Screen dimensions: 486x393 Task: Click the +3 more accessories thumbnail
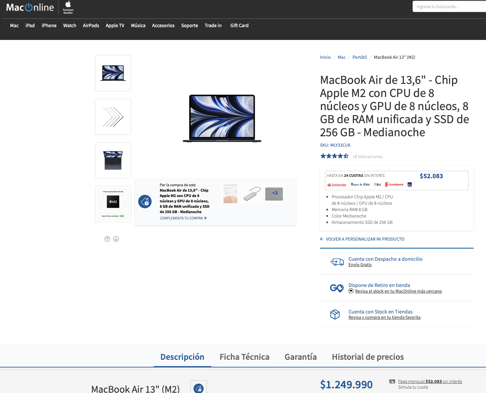[x=274, y=194]
